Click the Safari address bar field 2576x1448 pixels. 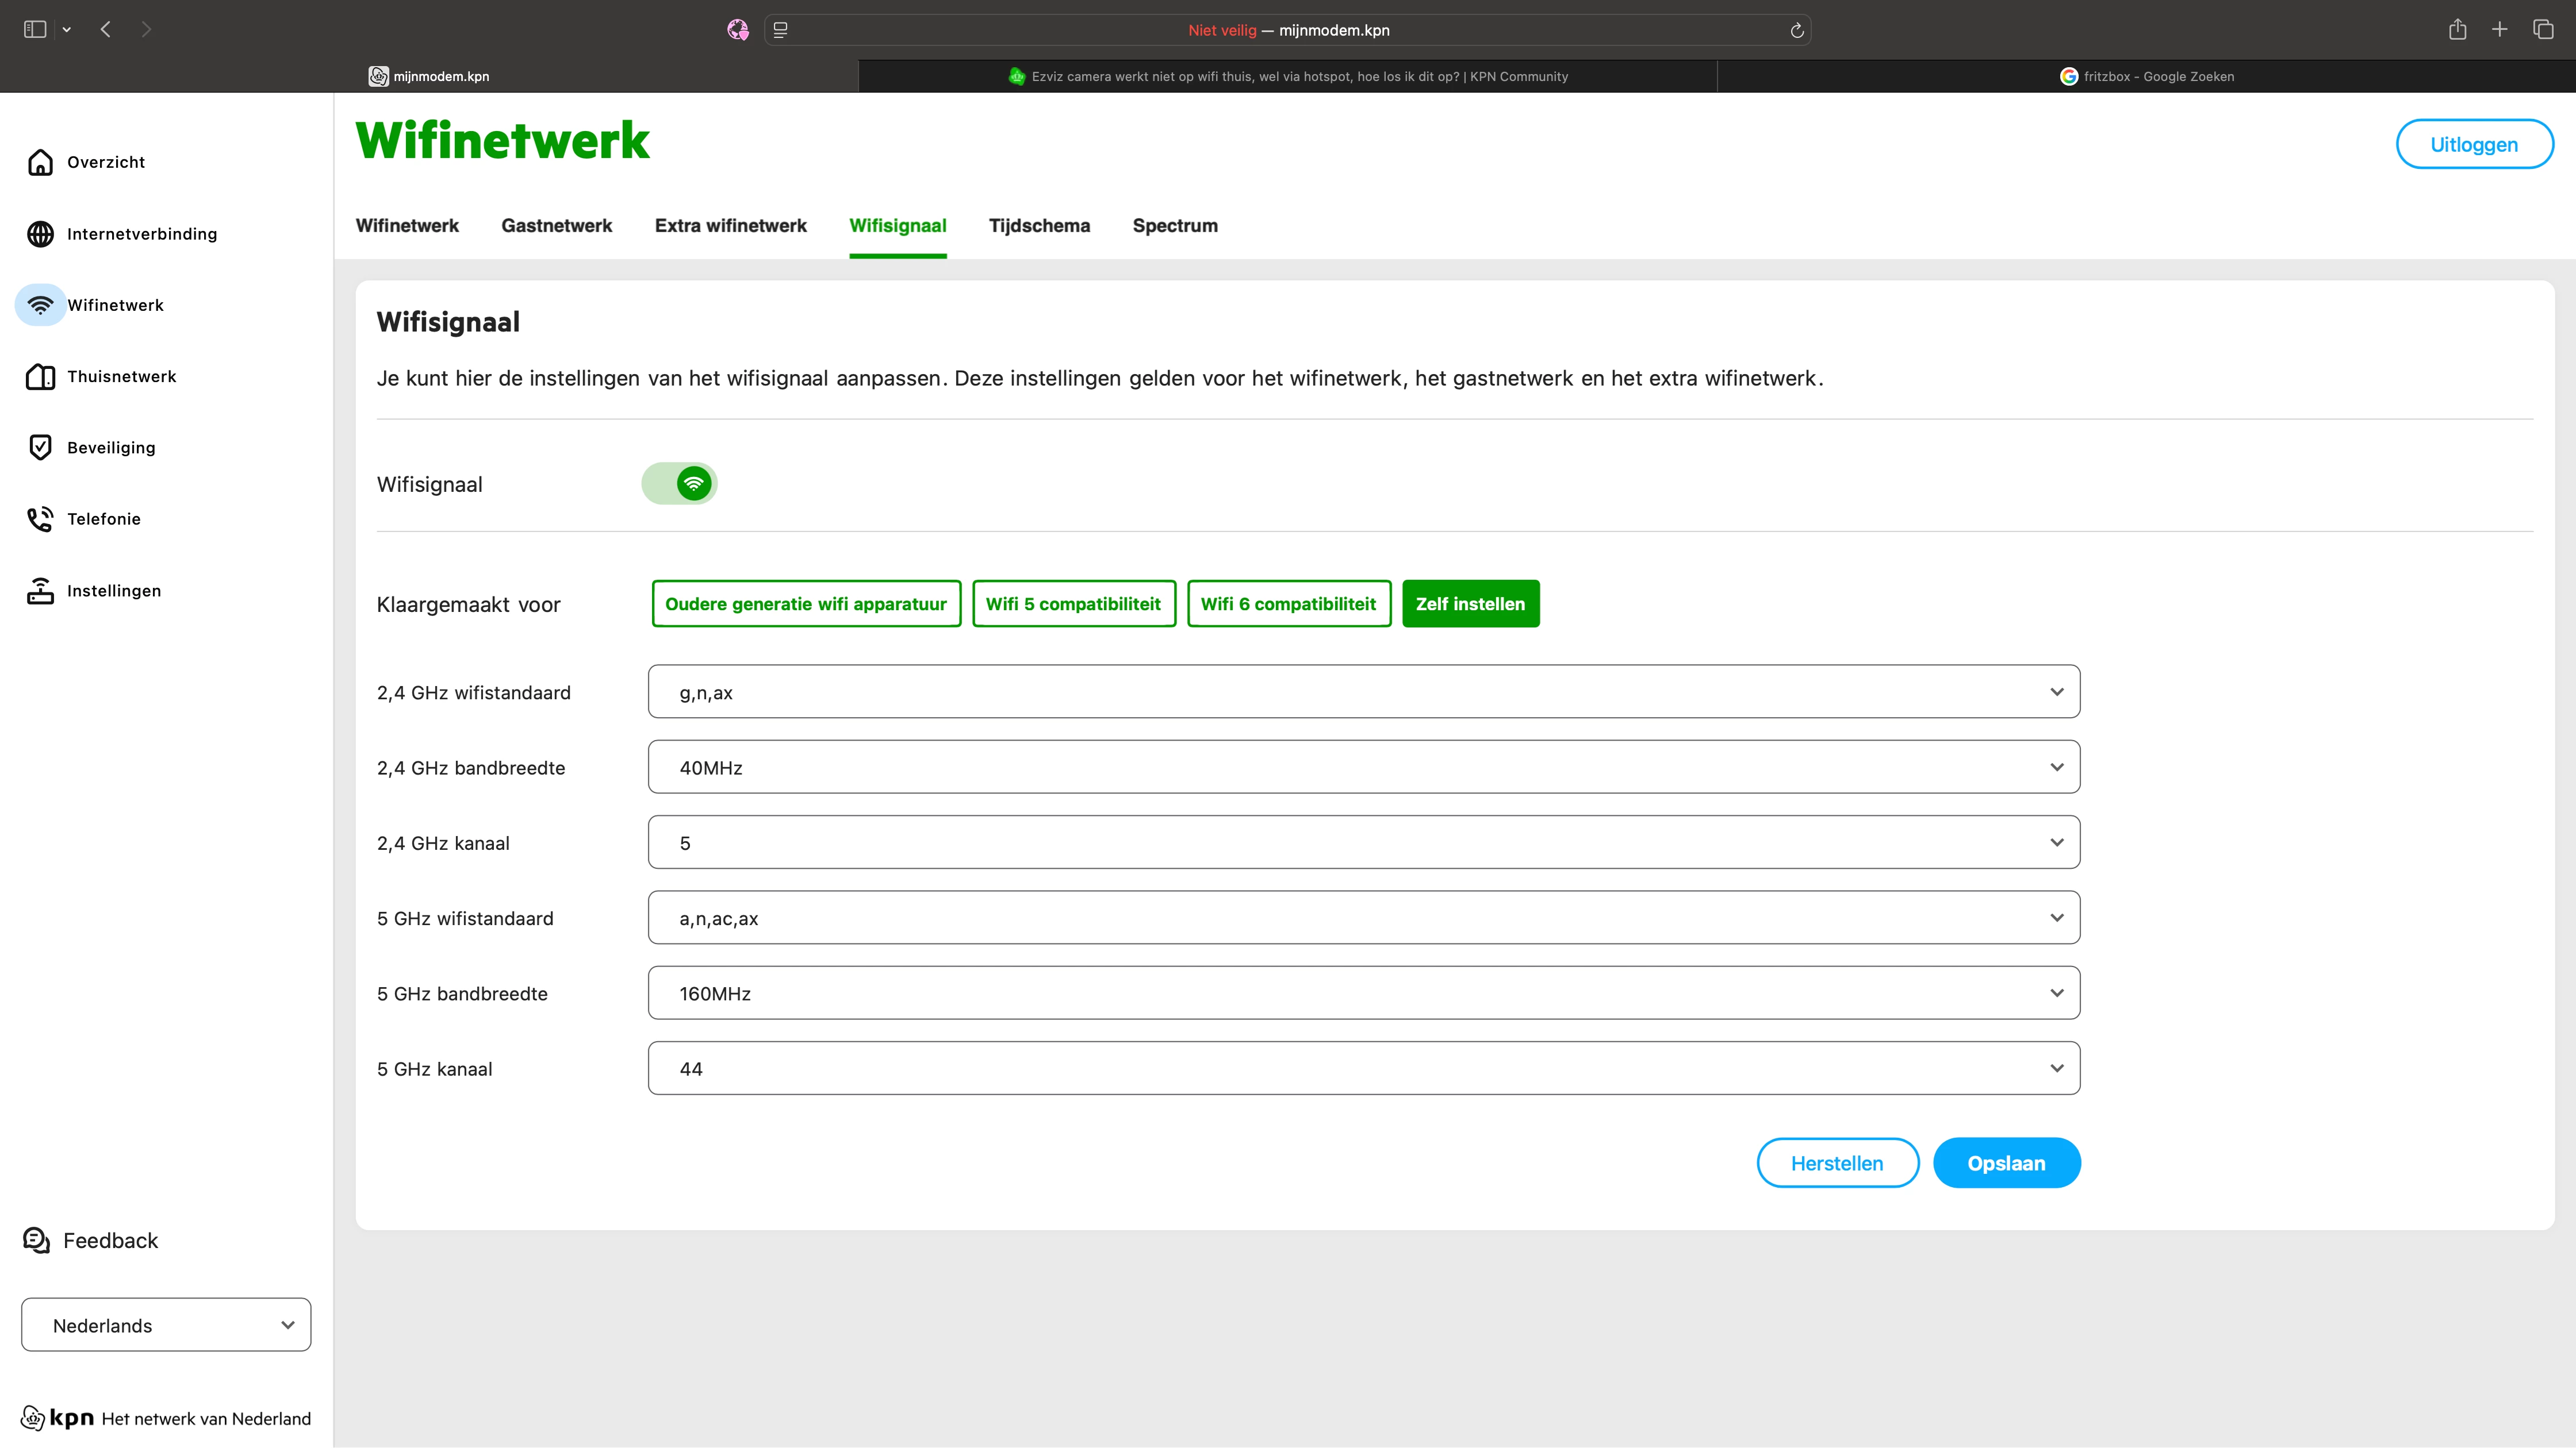pos(1288,30)
